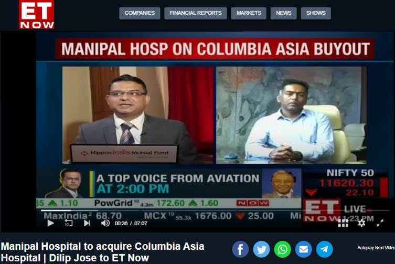Toggle Autoplay Next Video
The height and width of the screenshot is (264, 395).
376,248
